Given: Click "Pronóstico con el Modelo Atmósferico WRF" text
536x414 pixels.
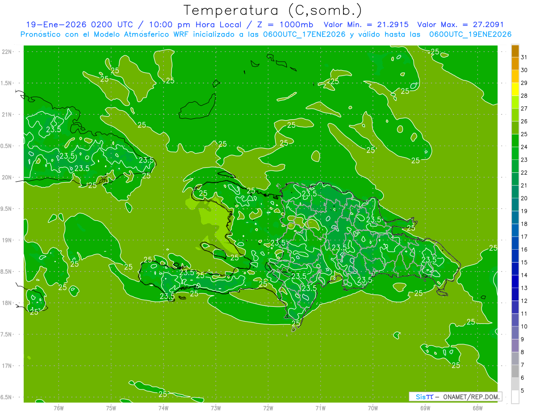Looking at the screenshot, I should coord(105,34).
